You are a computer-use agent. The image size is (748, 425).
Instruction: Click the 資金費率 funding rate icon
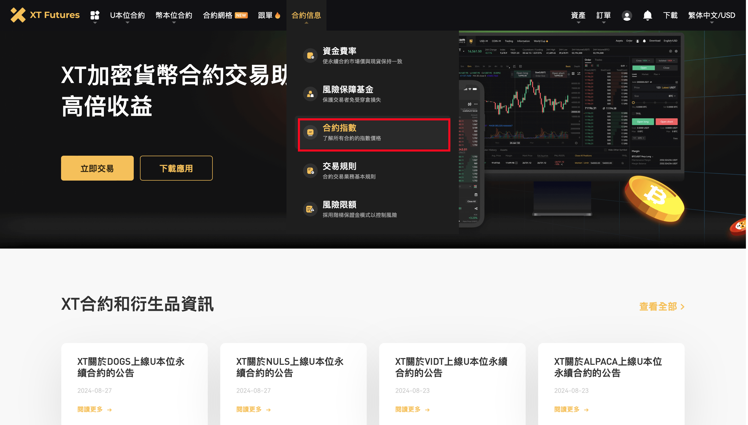[310, 56]
